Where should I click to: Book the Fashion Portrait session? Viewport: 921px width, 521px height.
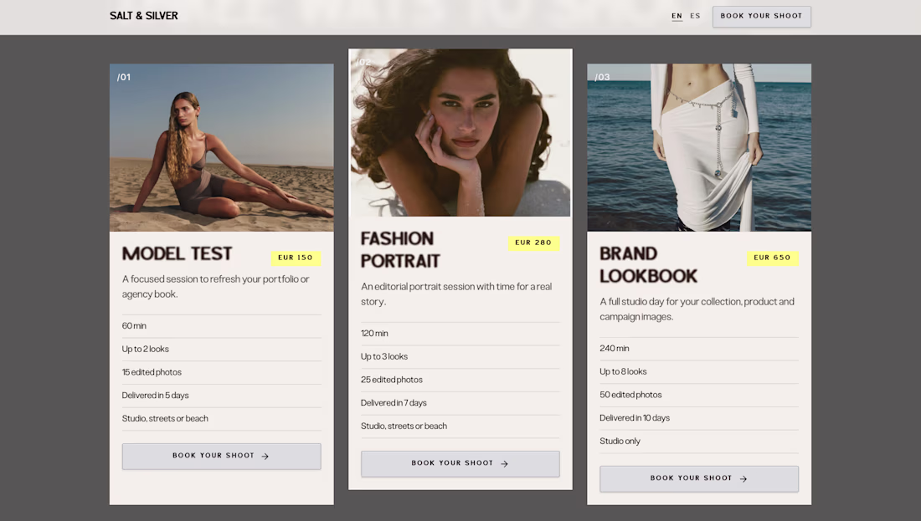pyautogui.click(x=460, y=463)
